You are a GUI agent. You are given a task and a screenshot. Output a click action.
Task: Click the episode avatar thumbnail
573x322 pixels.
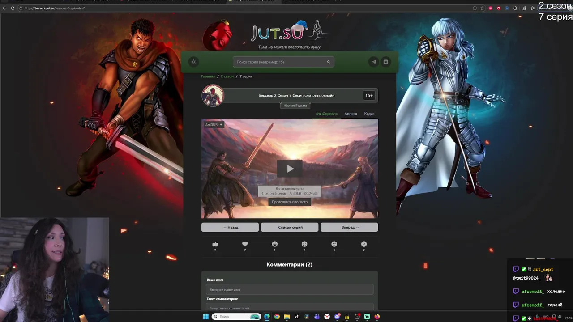click(x=213, y=95)
